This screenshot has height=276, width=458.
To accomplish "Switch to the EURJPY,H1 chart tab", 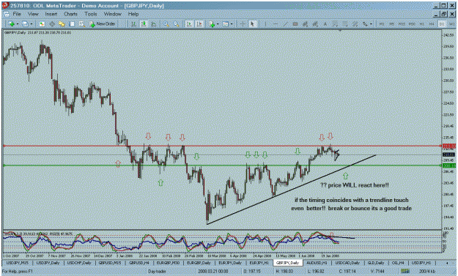I will (259, 263).
